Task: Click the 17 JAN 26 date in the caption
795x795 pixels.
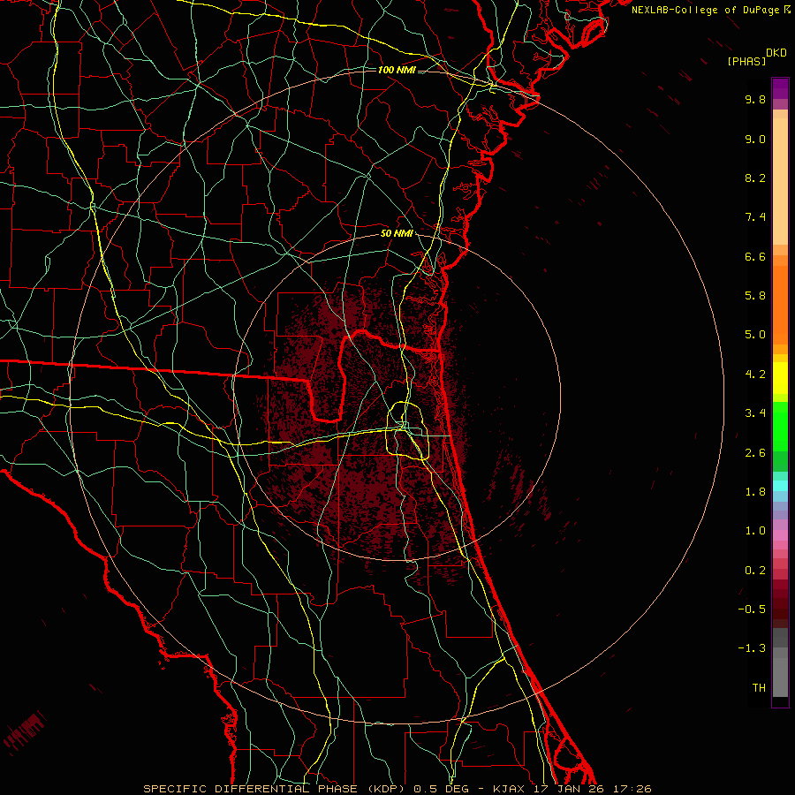Action: (570, 789)
